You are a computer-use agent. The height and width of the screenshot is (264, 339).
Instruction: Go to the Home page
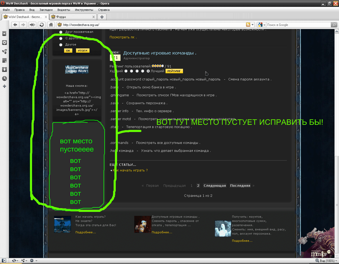click(x=51, y=25)
